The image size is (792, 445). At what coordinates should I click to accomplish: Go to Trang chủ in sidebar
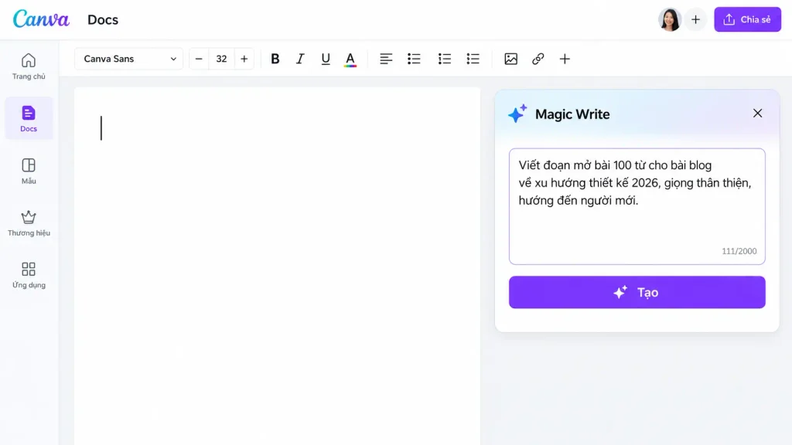point(29,66)
